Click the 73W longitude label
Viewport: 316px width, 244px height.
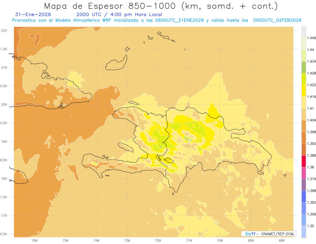coord(127,241)
